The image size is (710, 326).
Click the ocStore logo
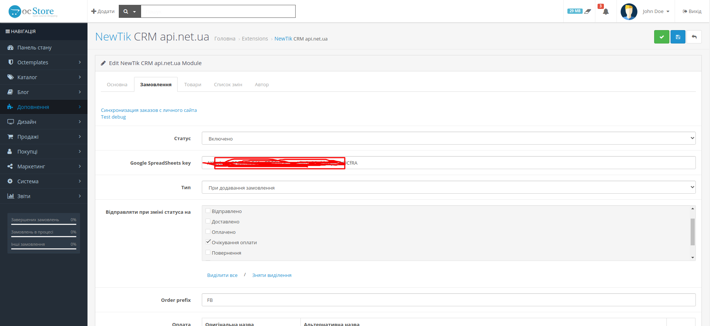pyautogui.click(x=33, y=12)
